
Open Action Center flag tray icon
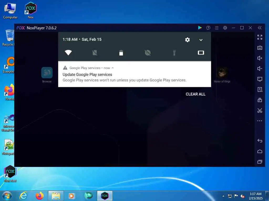point(236,196)
